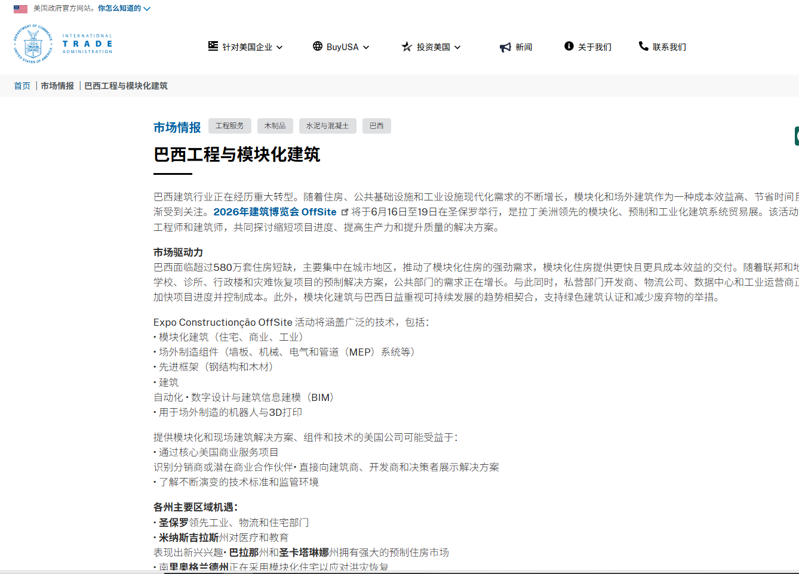Open the external link icon after OffSite

pos(346,211)
